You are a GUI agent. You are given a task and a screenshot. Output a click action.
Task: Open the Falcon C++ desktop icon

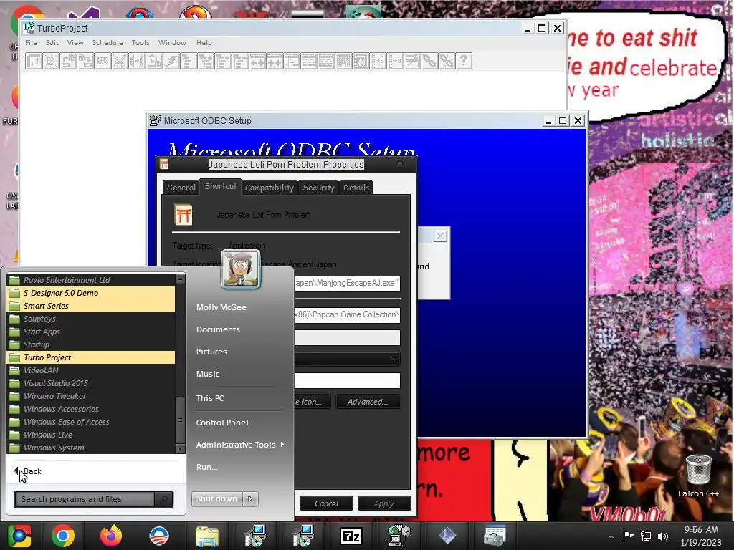698,476
